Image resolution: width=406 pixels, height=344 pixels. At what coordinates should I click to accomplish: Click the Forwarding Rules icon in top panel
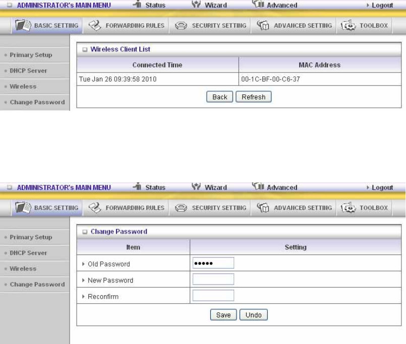[95, 25]
